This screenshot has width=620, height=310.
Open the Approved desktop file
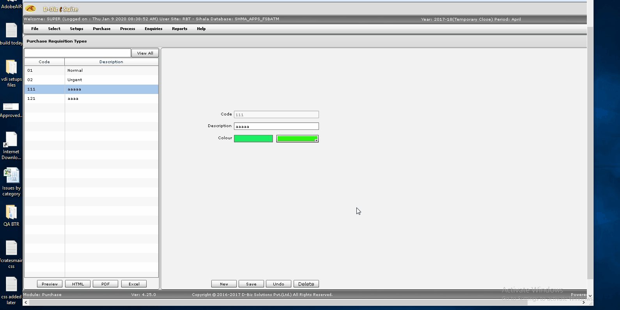11,110
